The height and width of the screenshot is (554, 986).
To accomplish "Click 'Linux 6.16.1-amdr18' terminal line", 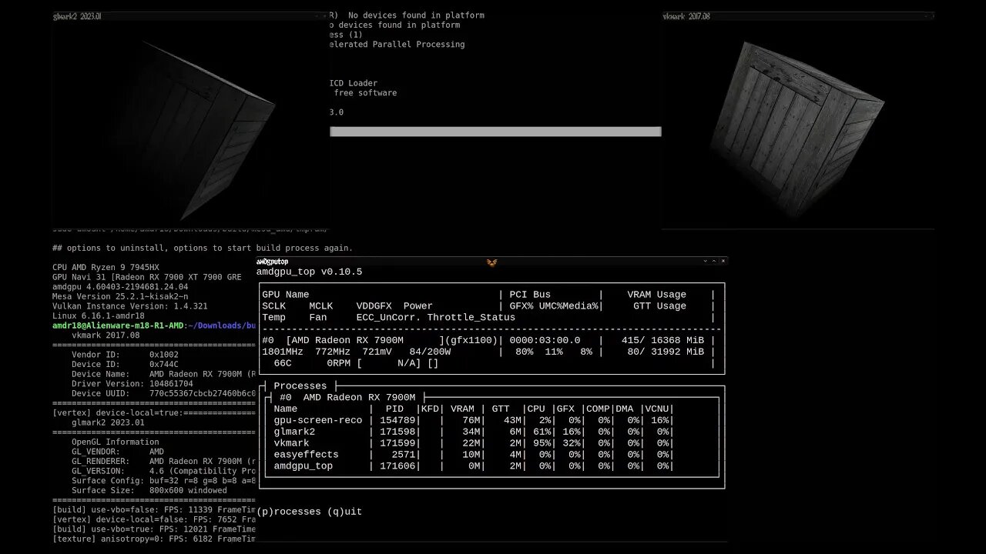I will [99, 316].
